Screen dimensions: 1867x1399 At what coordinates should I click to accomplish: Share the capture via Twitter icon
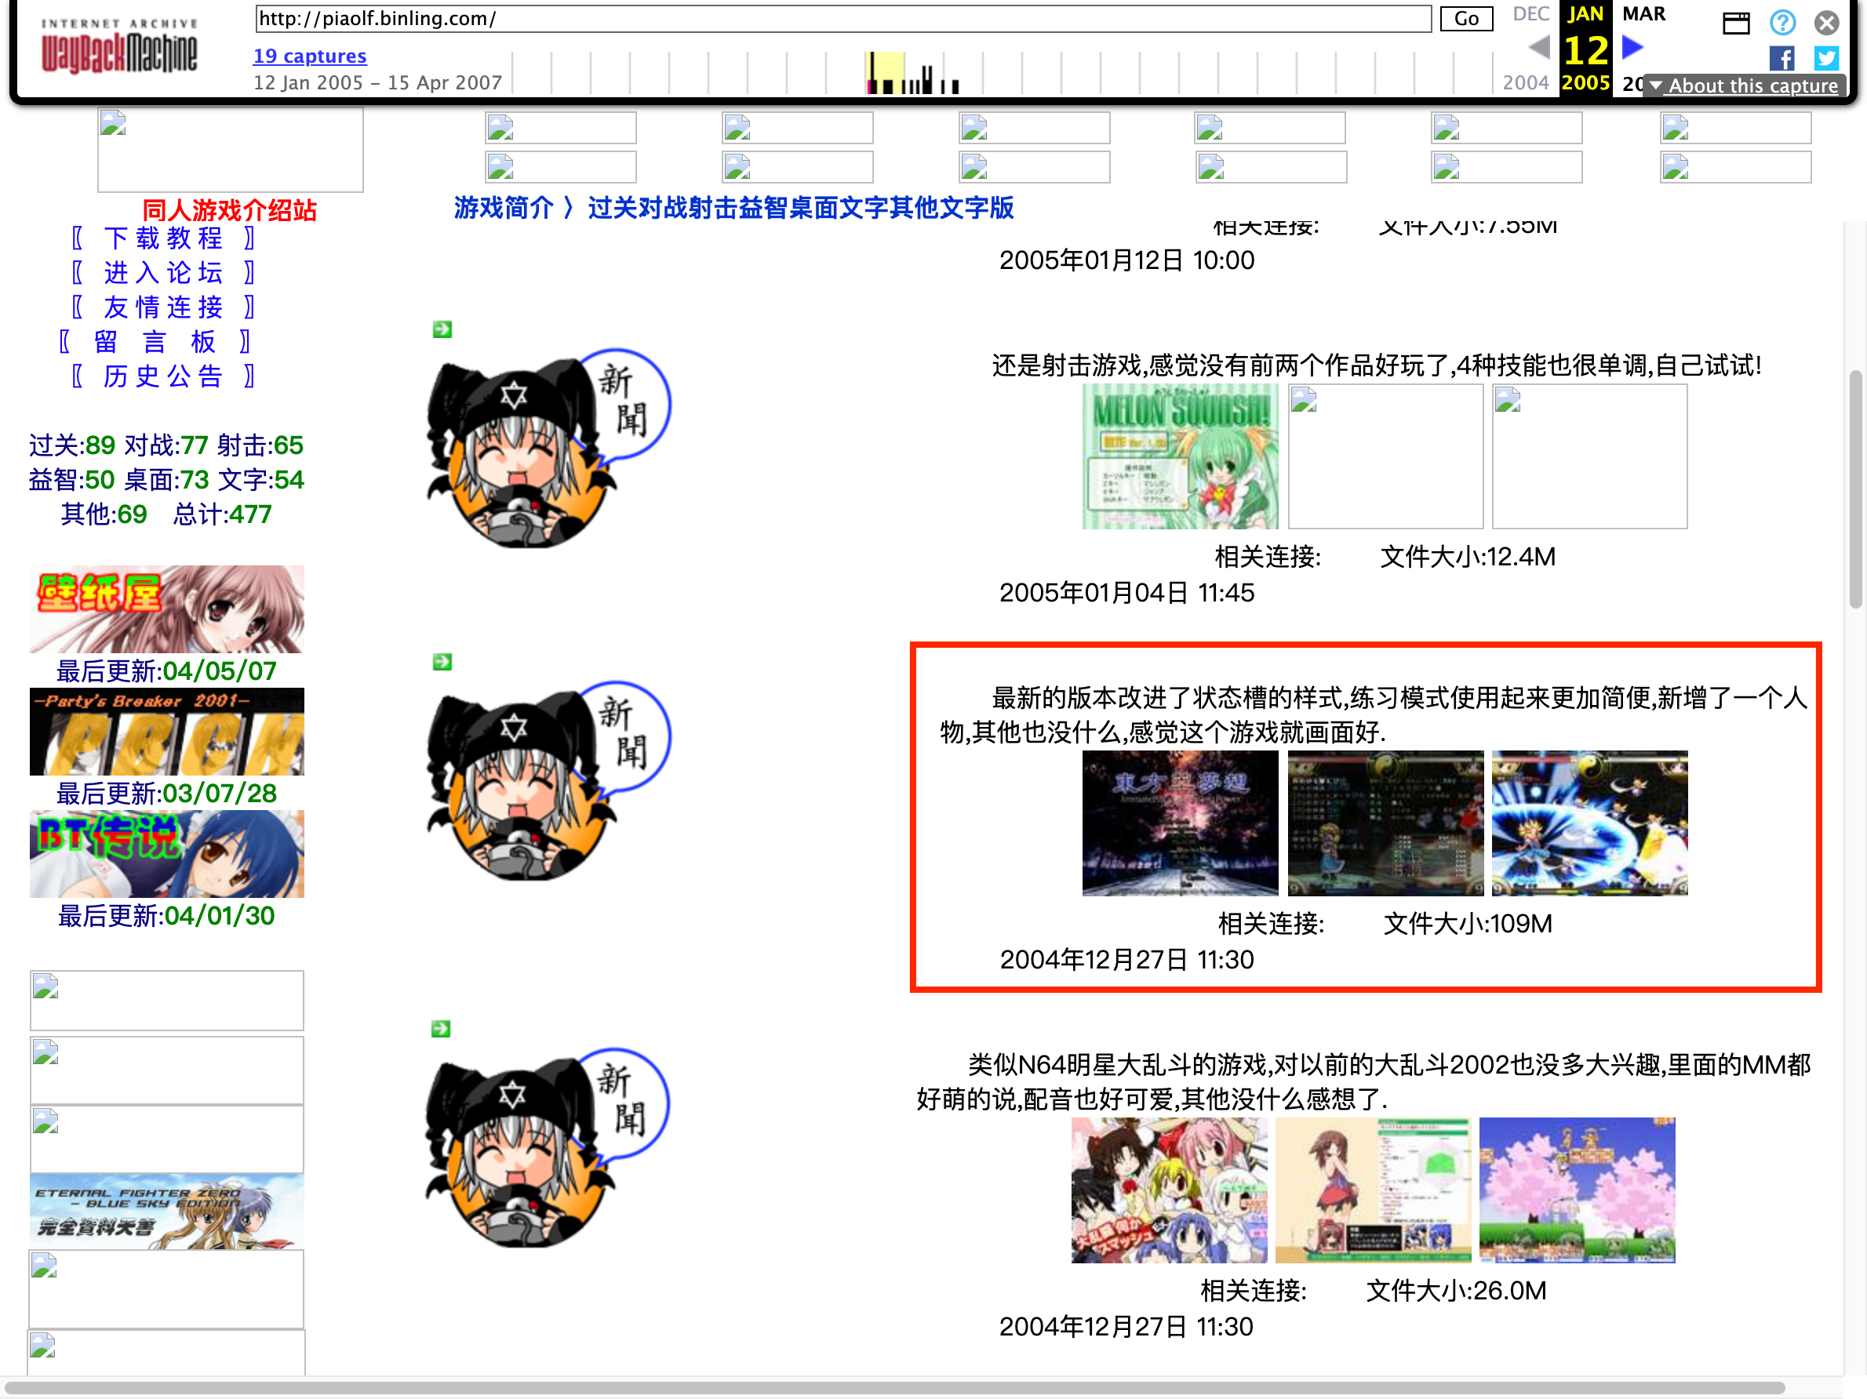point(1826,58)
